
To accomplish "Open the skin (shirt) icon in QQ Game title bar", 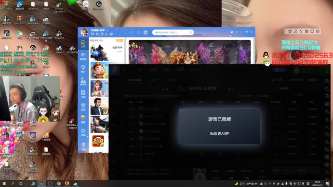I will [x=231, y=32].
